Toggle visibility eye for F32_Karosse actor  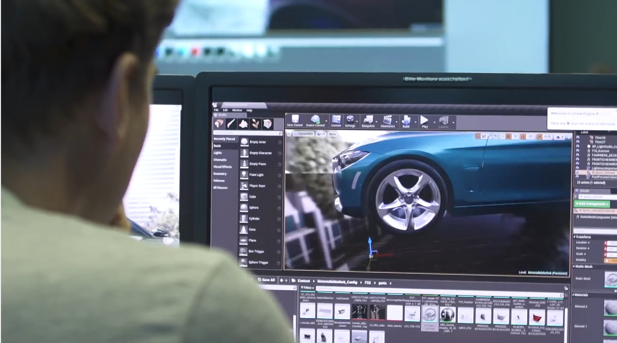coord(578,151)
